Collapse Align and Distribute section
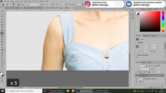The width and height of the screenshot is (166, 93). [x=136, y=55]
